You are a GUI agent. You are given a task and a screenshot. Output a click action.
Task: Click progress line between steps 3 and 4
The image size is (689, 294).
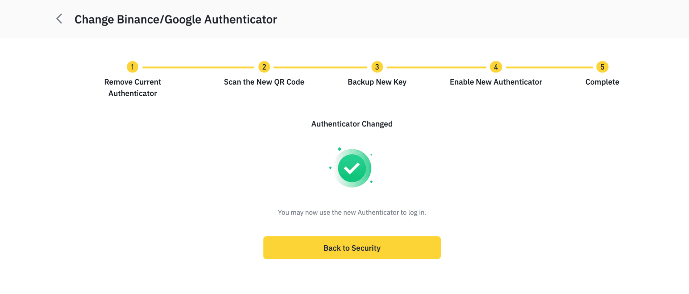[436, 67]
